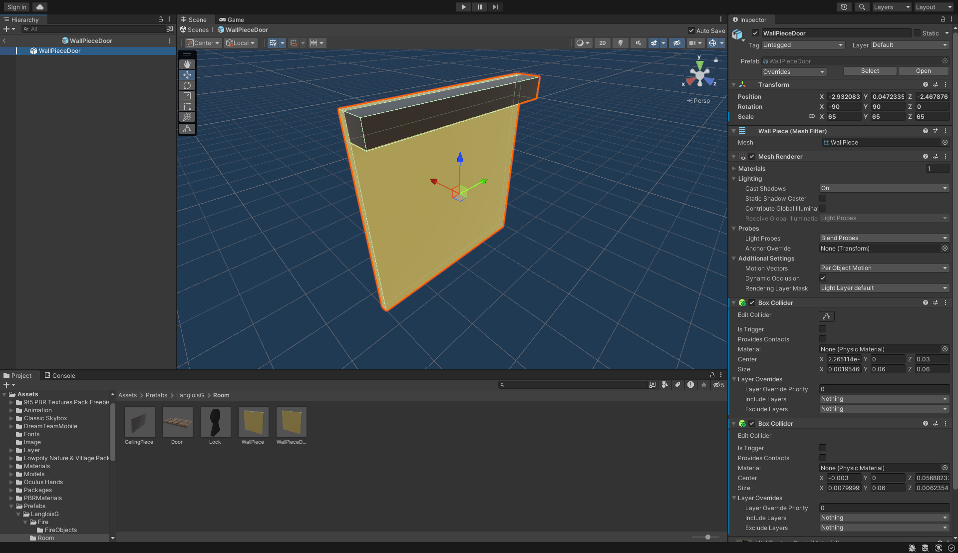Click the Sign in button
Screen dimensions: 958x553
(x=15, y=7)
